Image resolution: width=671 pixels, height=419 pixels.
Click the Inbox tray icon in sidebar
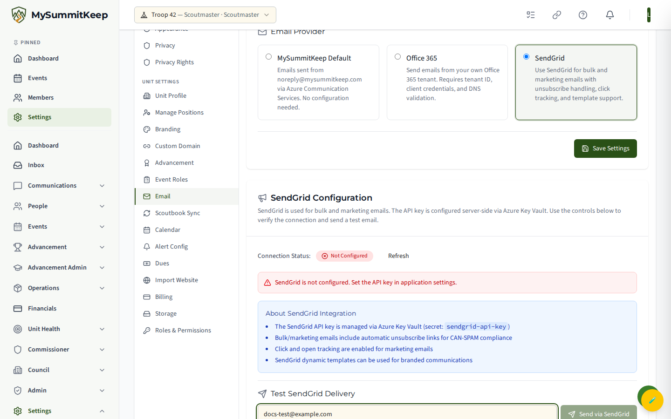pos(18,165)
